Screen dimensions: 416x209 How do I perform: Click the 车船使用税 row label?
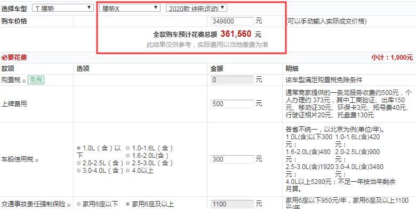[17, 159]
